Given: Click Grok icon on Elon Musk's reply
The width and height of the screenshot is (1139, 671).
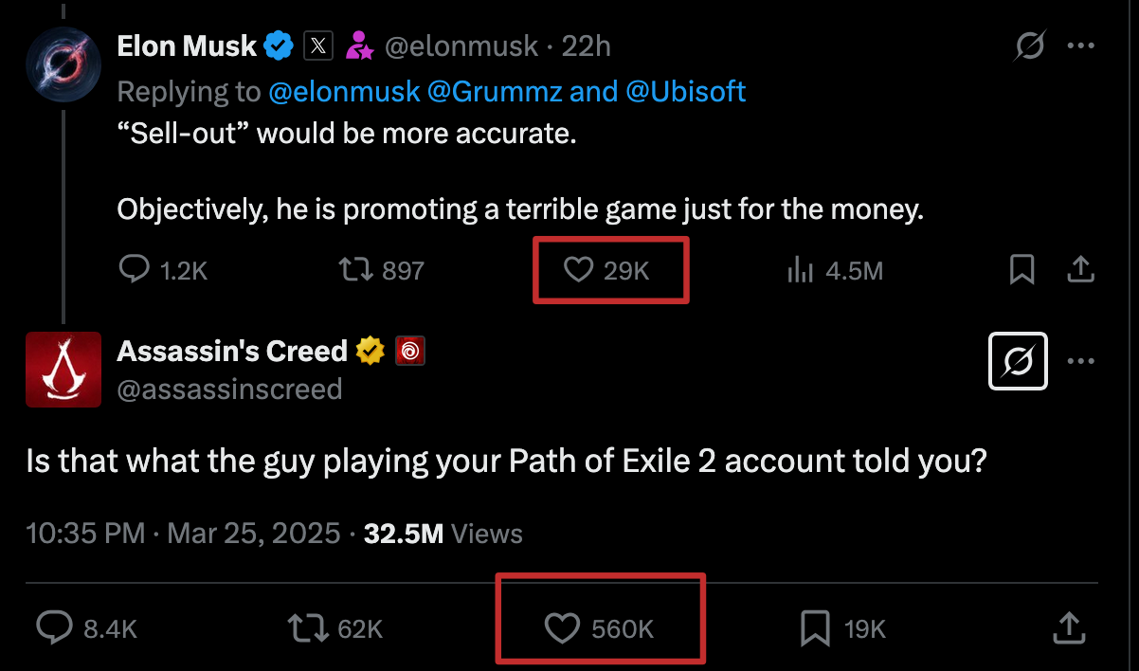Looking at the screenshot, I should point(1029,45).
